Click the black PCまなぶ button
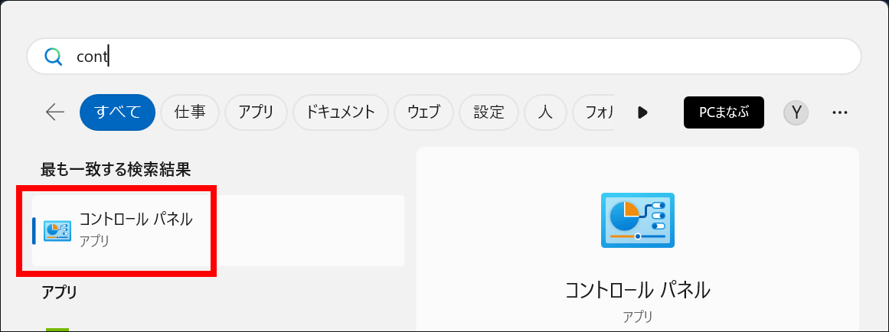 pyautogui.click(x=724, y=112)
